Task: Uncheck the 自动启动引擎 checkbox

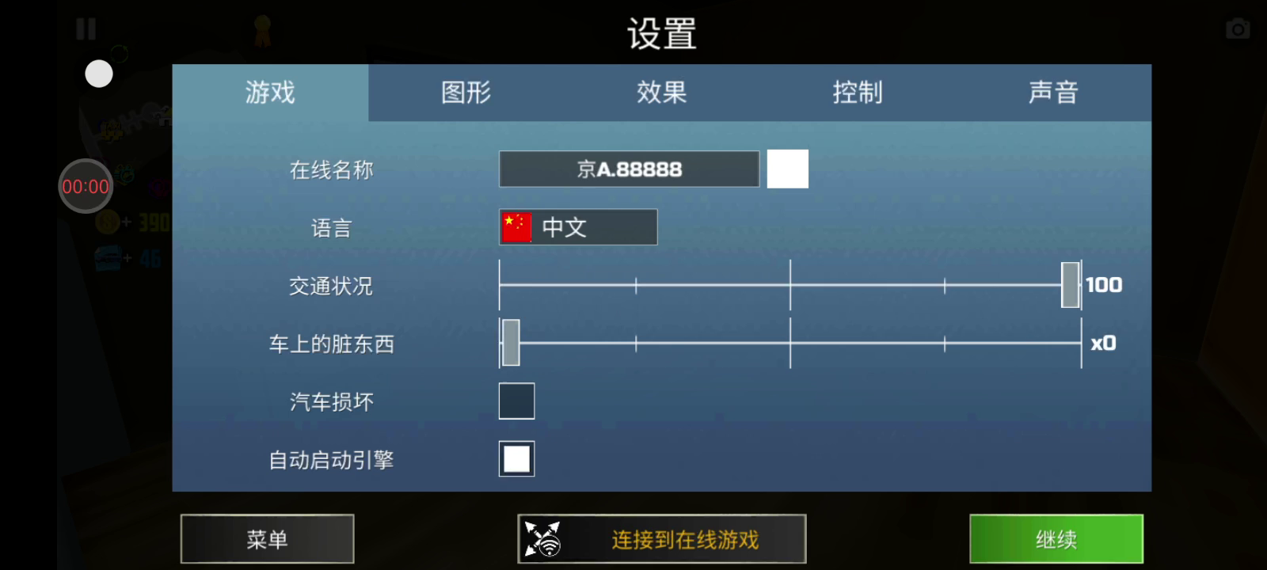Action: 516,458
